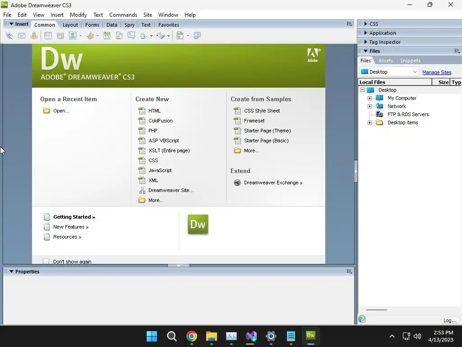Open the Insert panel options menu icon

coord(349,24)
